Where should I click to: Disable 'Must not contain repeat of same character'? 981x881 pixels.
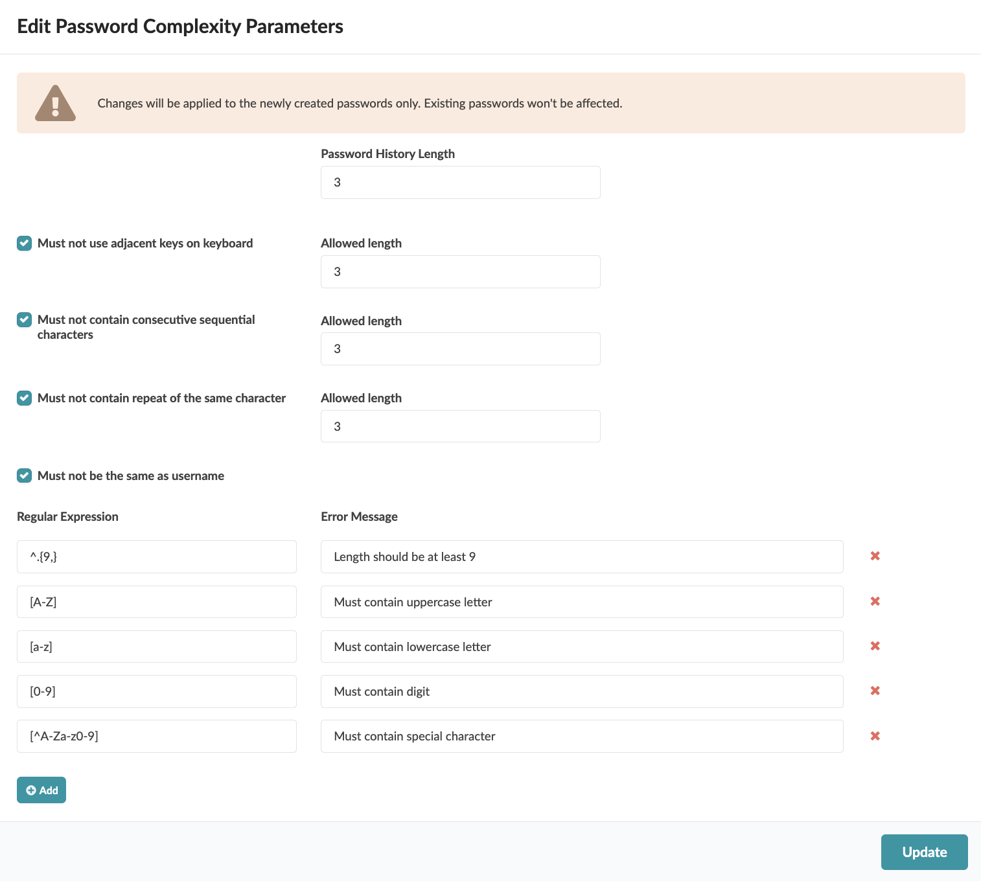[x=25, y=398]
